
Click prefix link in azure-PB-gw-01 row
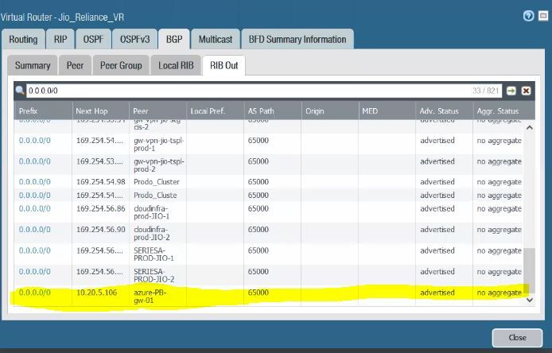(34, 293)
